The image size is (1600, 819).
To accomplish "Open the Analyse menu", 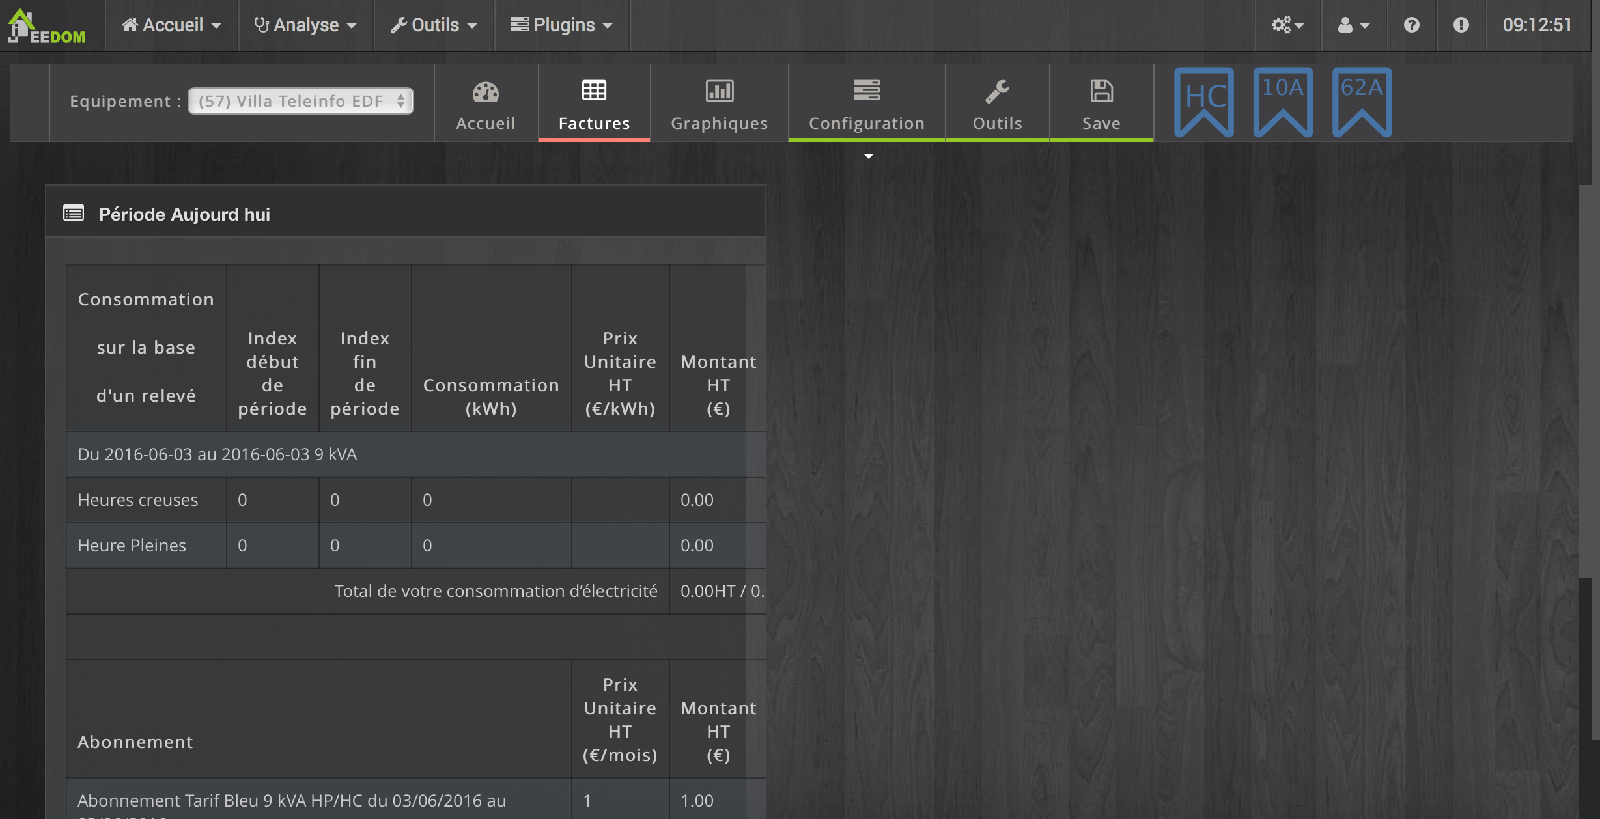I will point(305,25).
